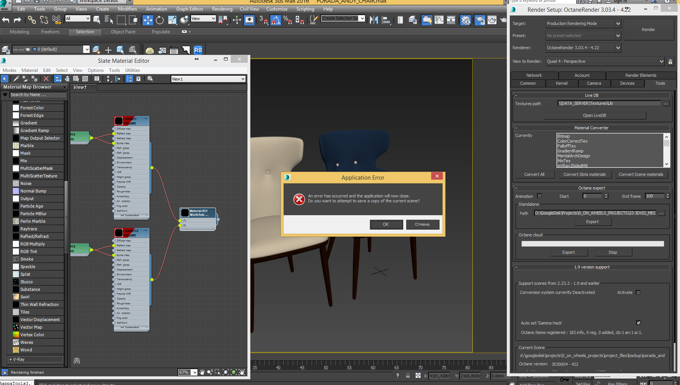Viewport: 680px width, 385px height.
Task: Click OK in Application Error dialog
Action: [386, 224]
